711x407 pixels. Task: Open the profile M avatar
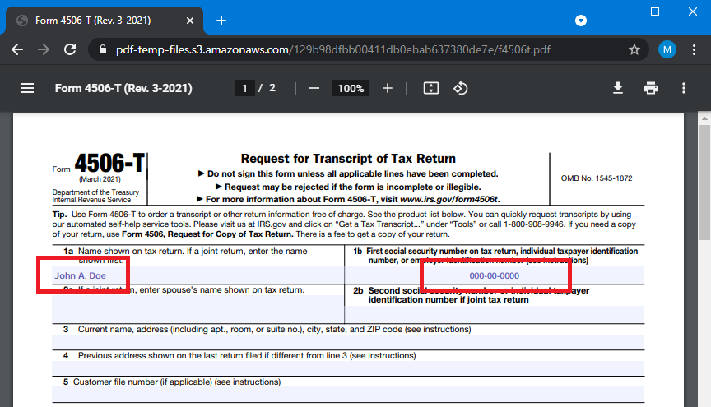click(667, 49)
